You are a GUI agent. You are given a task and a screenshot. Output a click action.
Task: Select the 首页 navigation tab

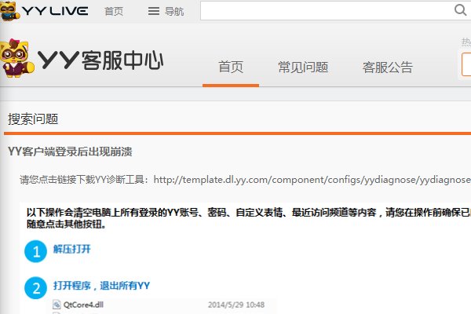(x=231, y=67)
